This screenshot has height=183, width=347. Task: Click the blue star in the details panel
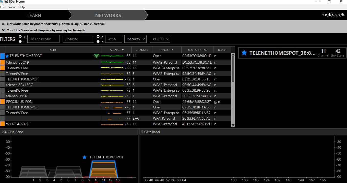[x=244, y=53]
